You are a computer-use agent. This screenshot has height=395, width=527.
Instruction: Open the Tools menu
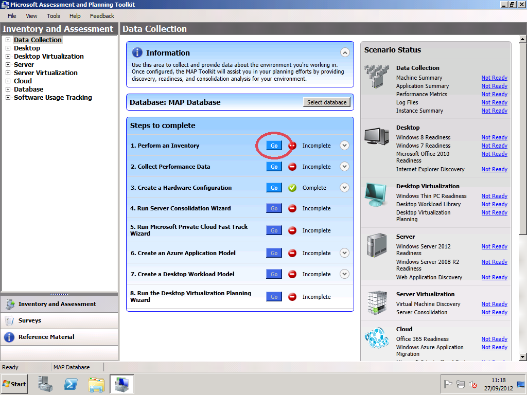coord(54,16)
